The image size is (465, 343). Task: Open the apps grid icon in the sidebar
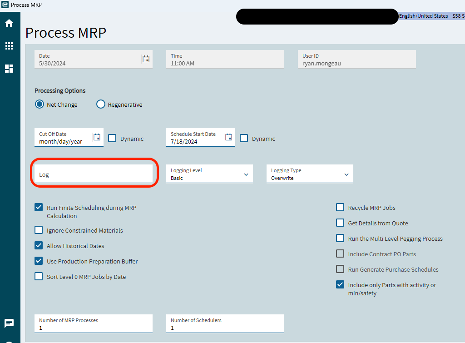(9, 45)
